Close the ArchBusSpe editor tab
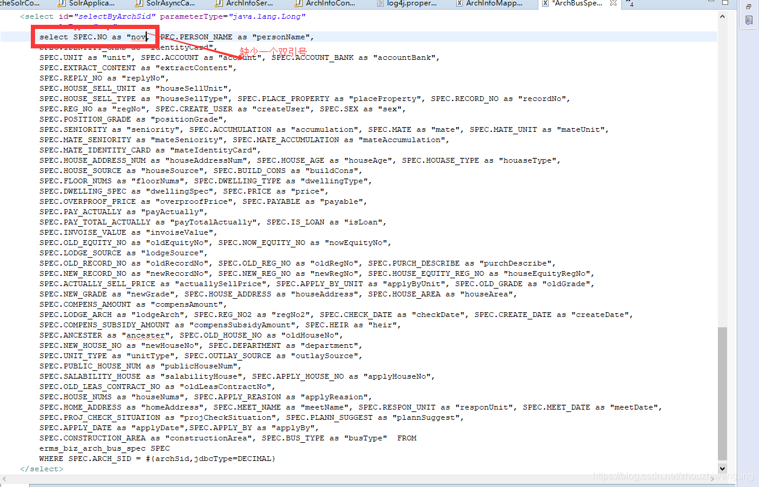The image size is (759, 487). tap(613, 4)
